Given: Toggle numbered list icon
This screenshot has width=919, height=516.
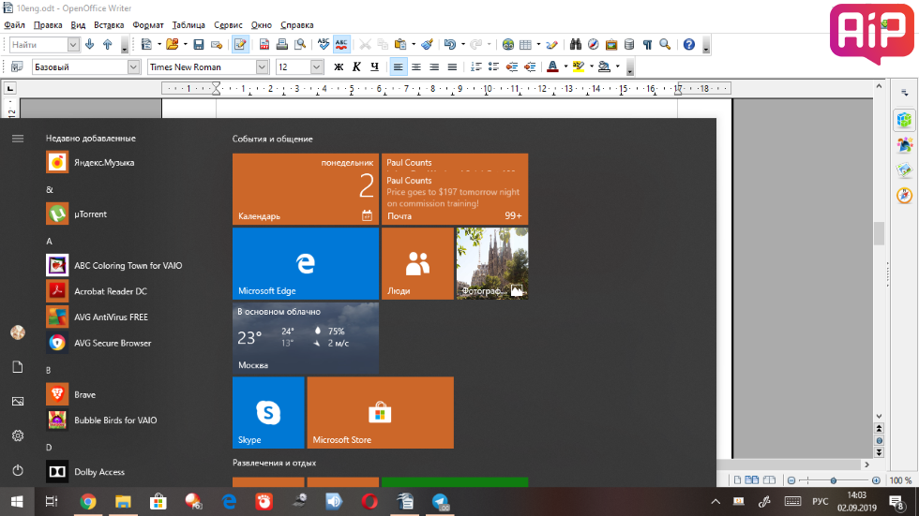Looking at the screenshot, I should coord(476,66).
